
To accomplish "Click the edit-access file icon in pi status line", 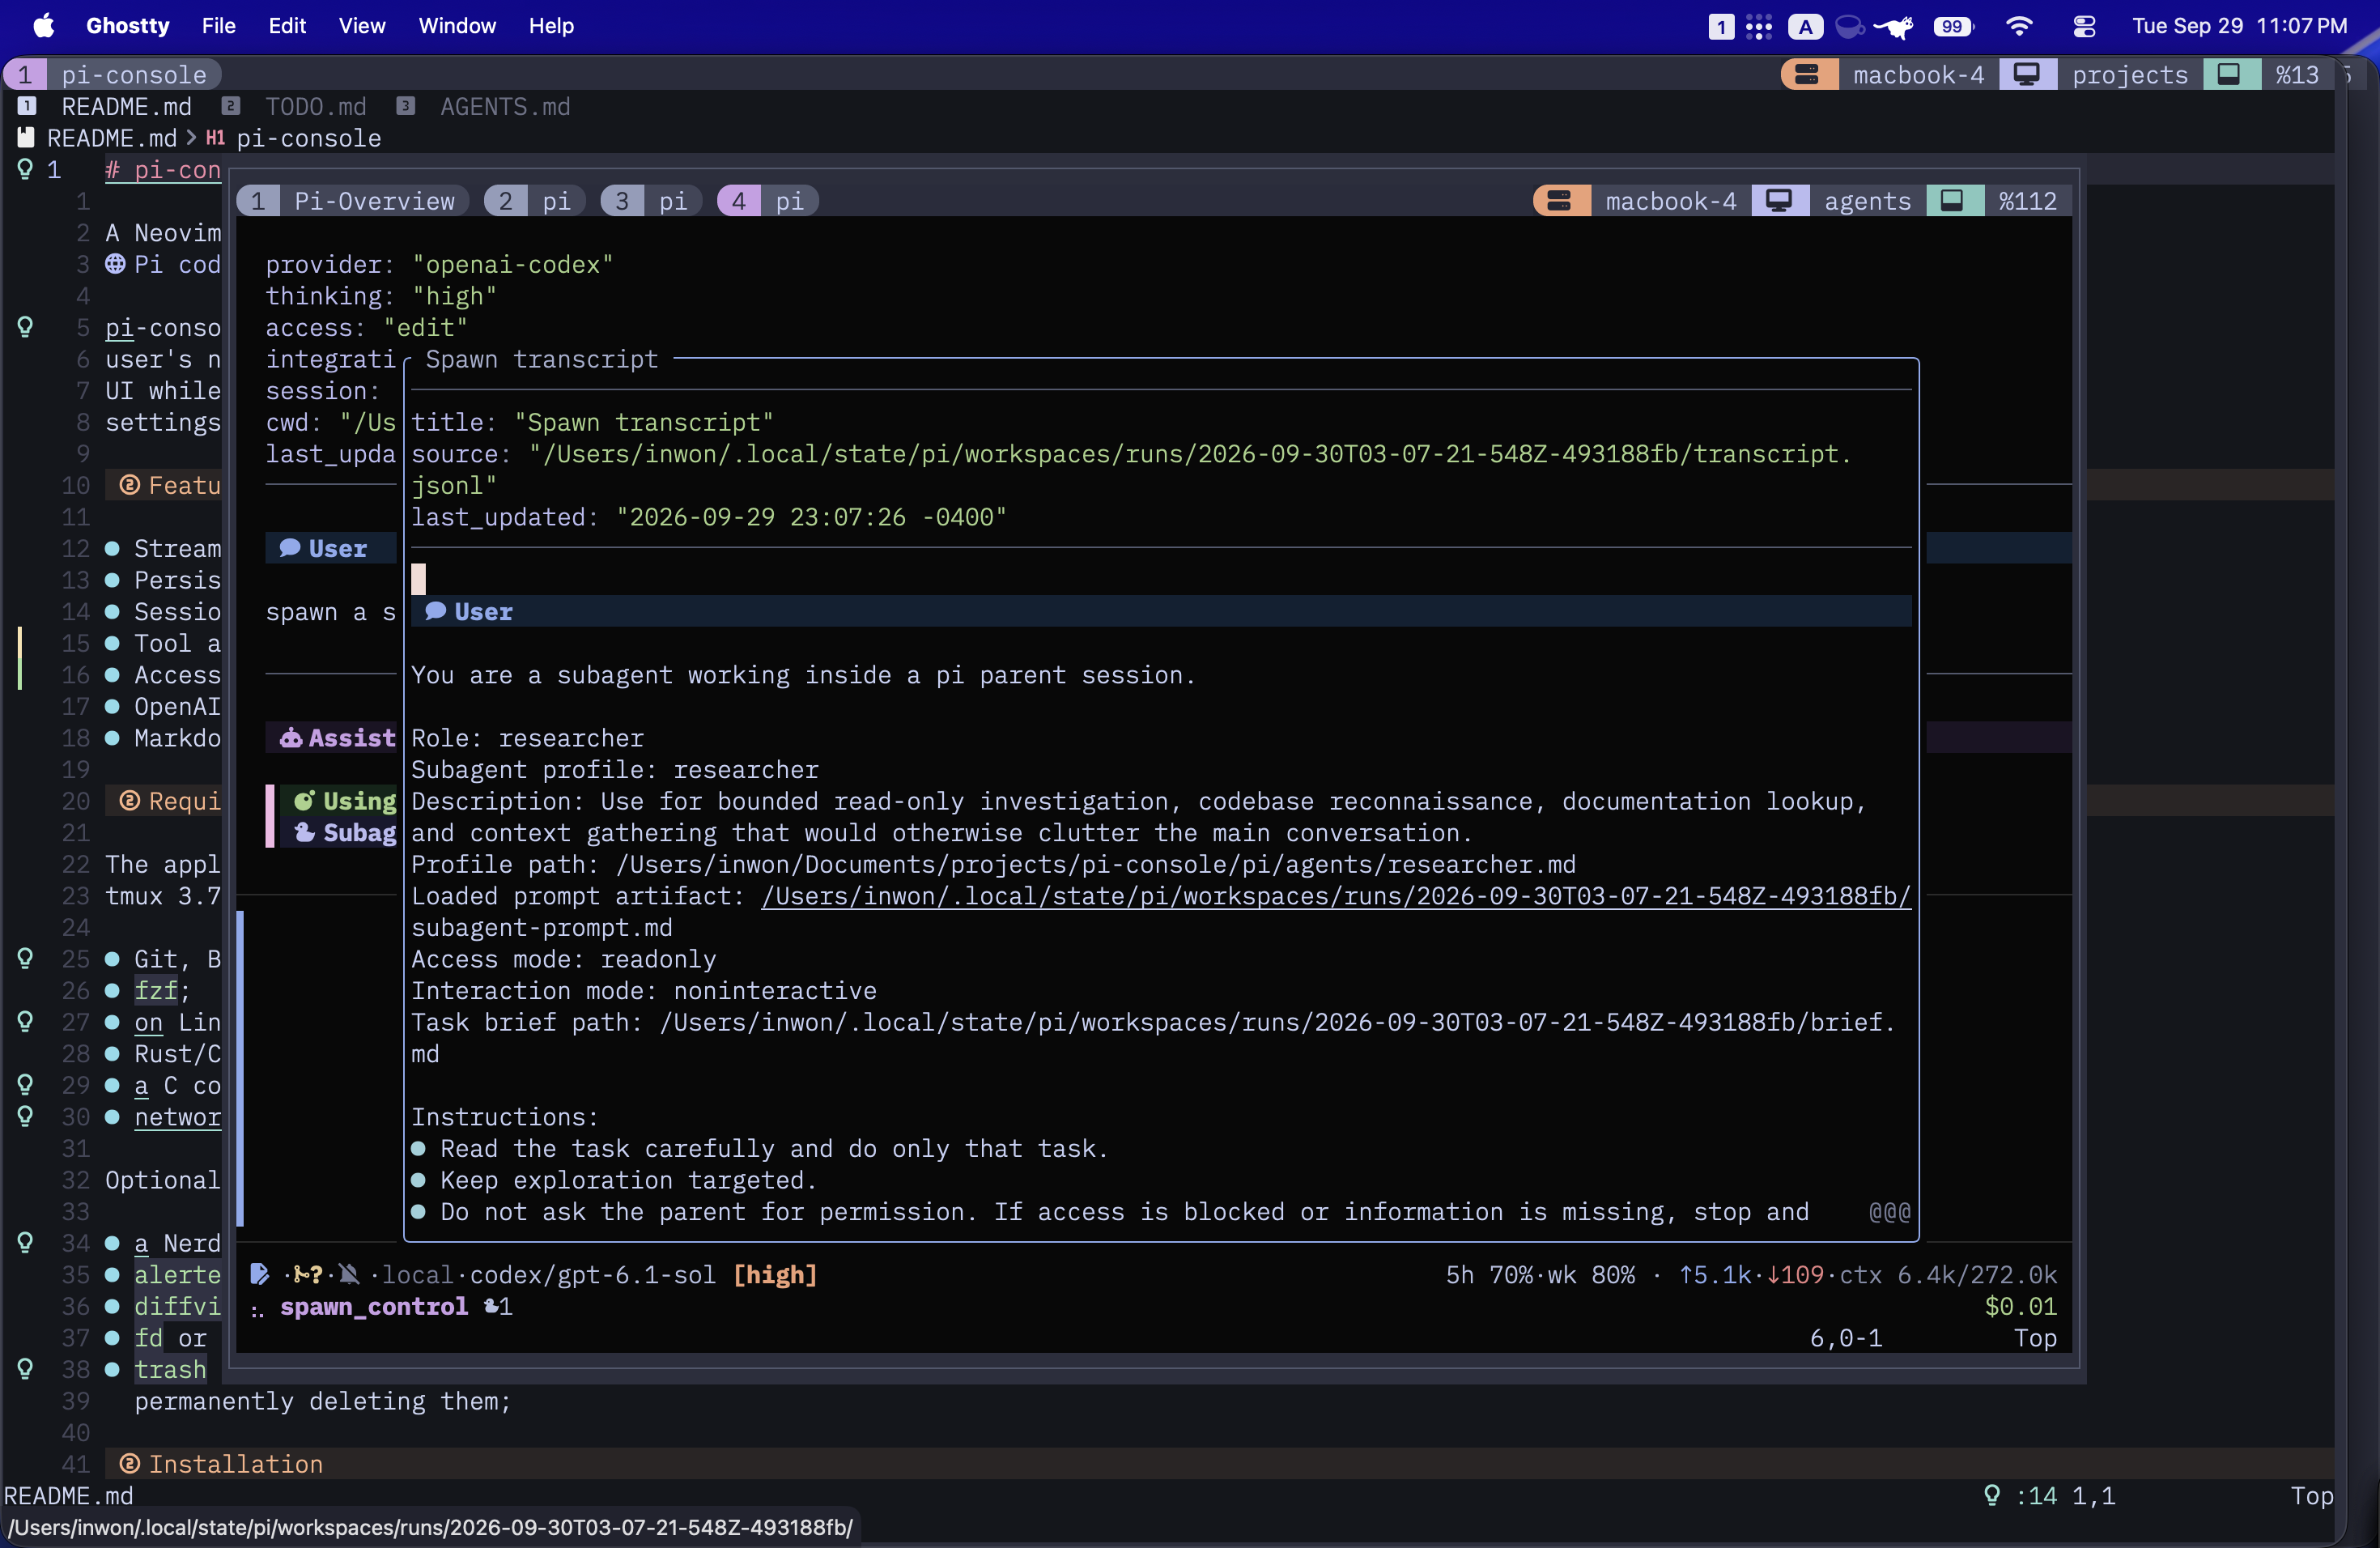I will 259,1274.
